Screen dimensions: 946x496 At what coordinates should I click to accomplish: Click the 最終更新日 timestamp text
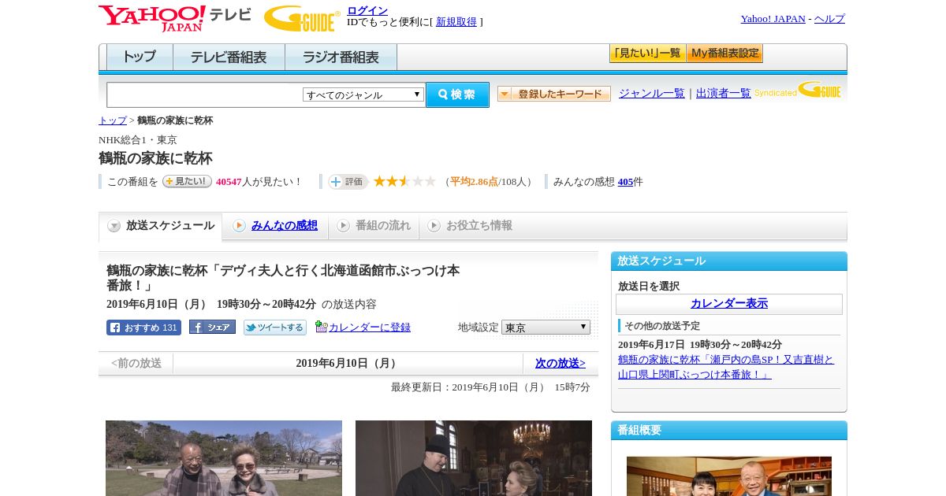tap(490, 387)
